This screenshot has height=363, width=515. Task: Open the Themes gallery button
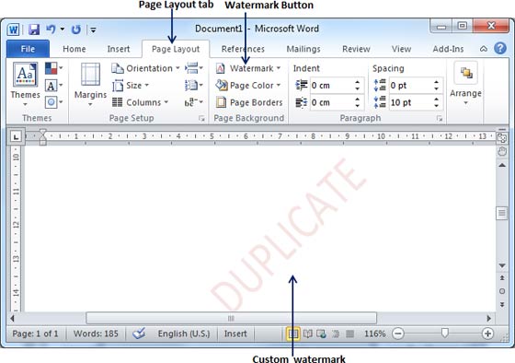26,85
